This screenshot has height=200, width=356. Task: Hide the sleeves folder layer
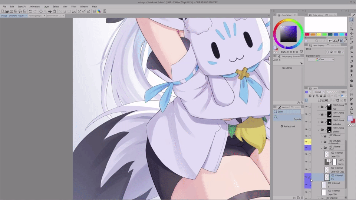306,114
